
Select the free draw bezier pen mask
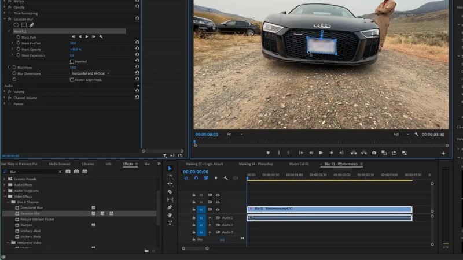point(32,25)
